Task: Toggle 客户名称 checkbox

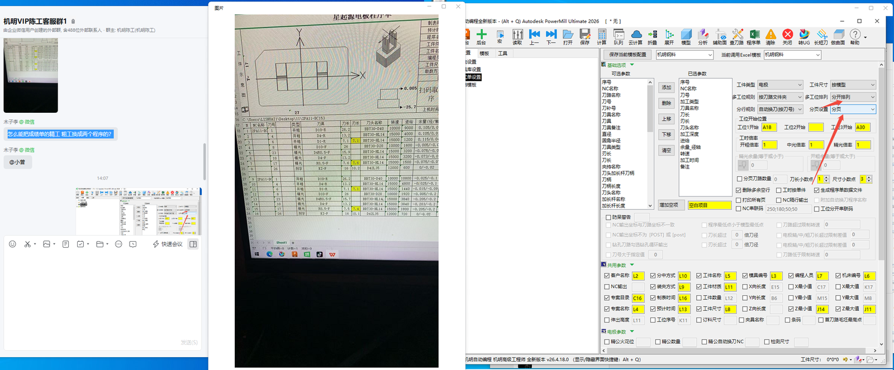Action: [607, 276]
